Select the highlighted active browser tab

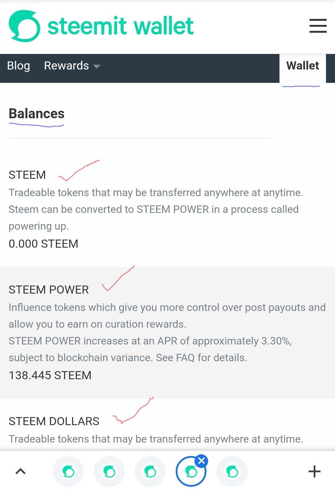pos(190,472)
